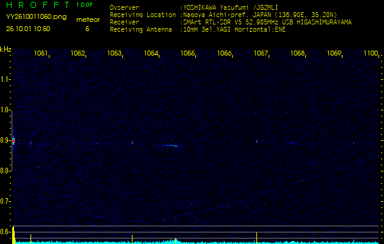Select the 1100 time label

[x=371, y=54]
